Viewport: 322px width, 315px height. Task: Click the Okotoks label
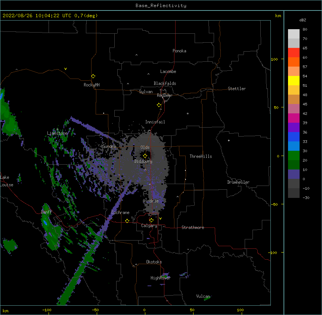(154, 262)
